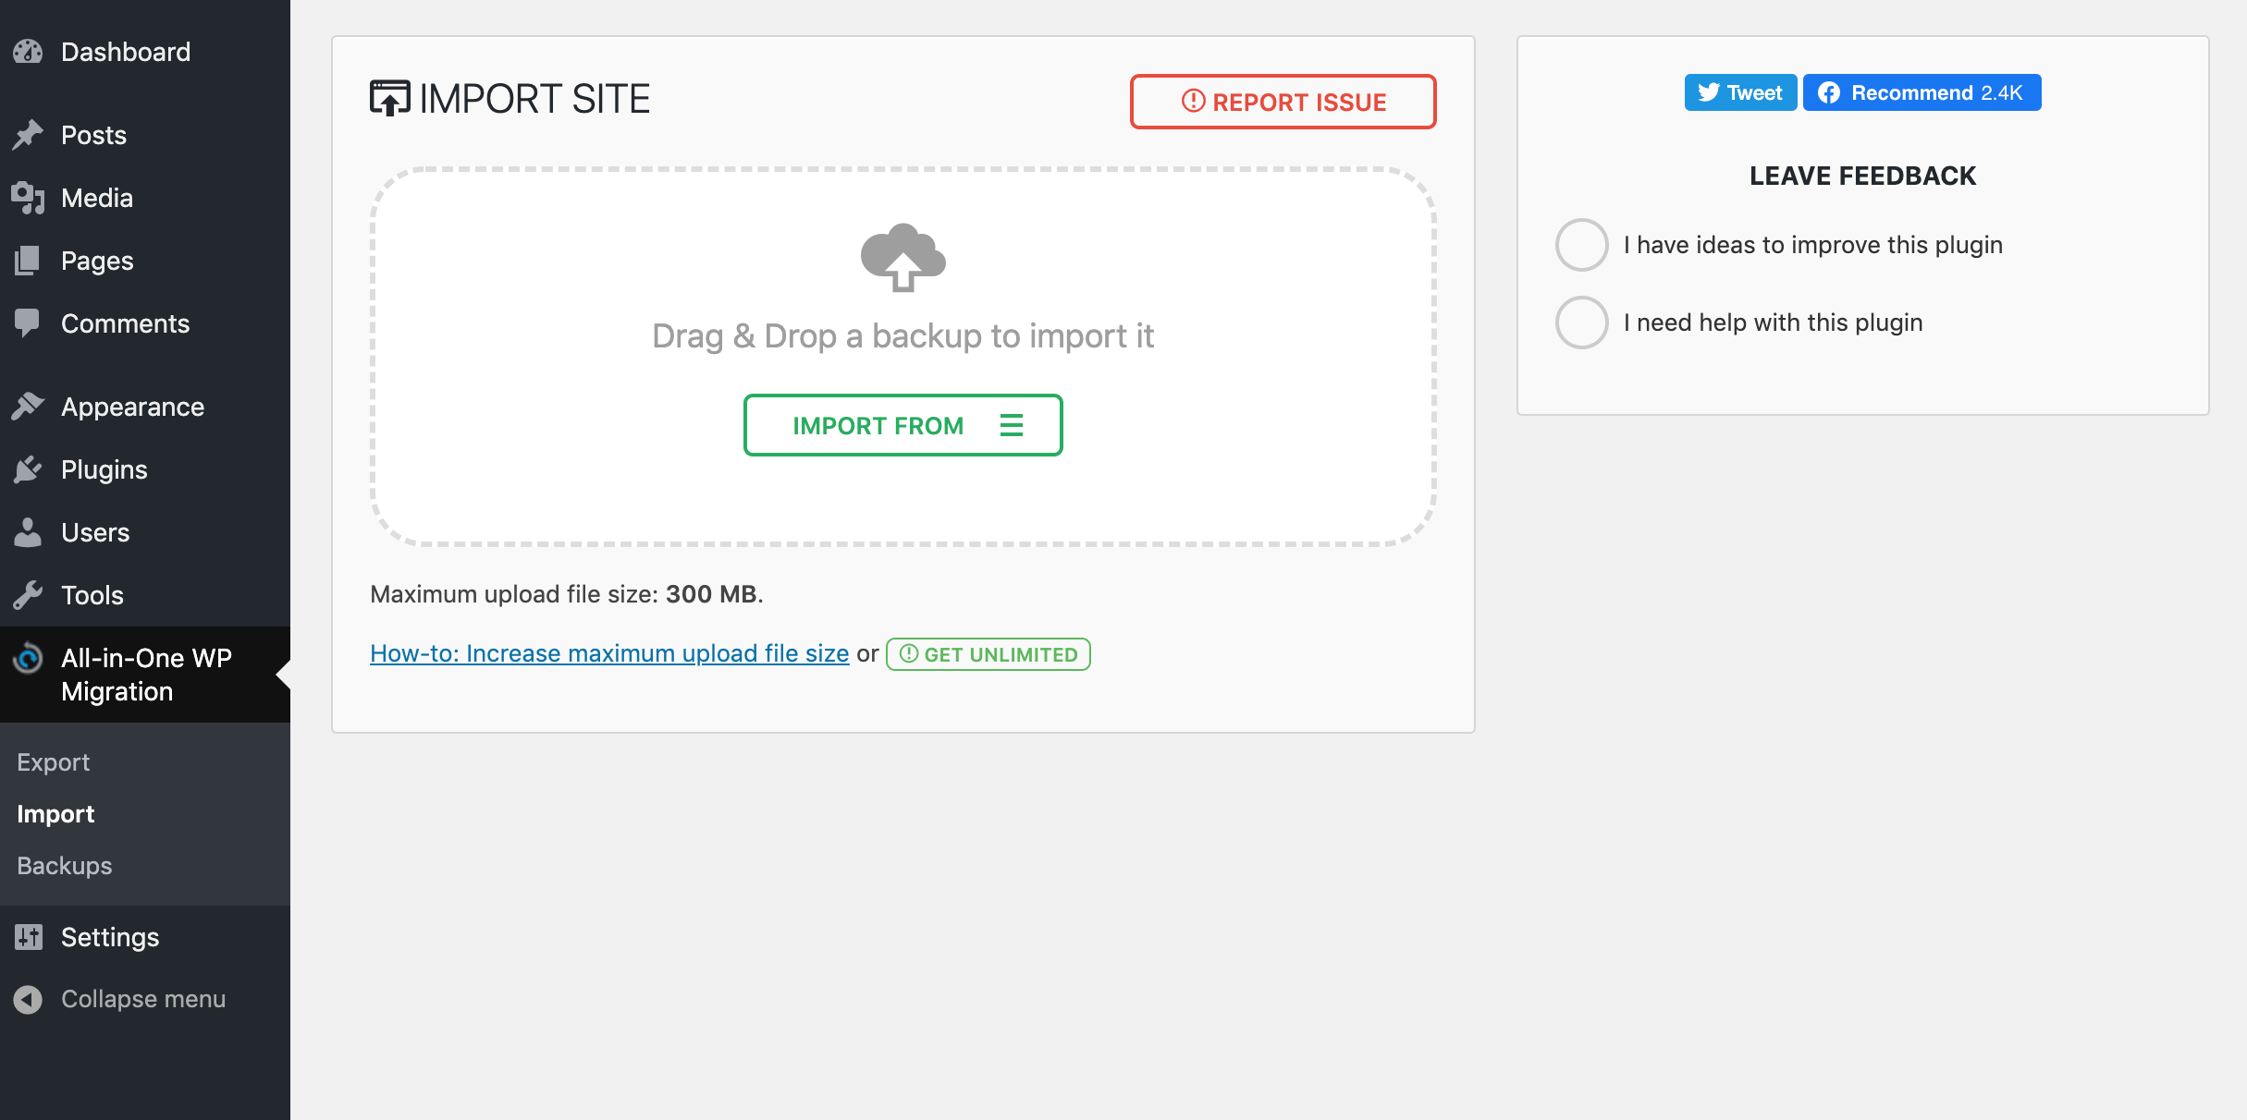Click the Report Issue button
The image size is (2247, 1120).
[x=1283, y=102]
